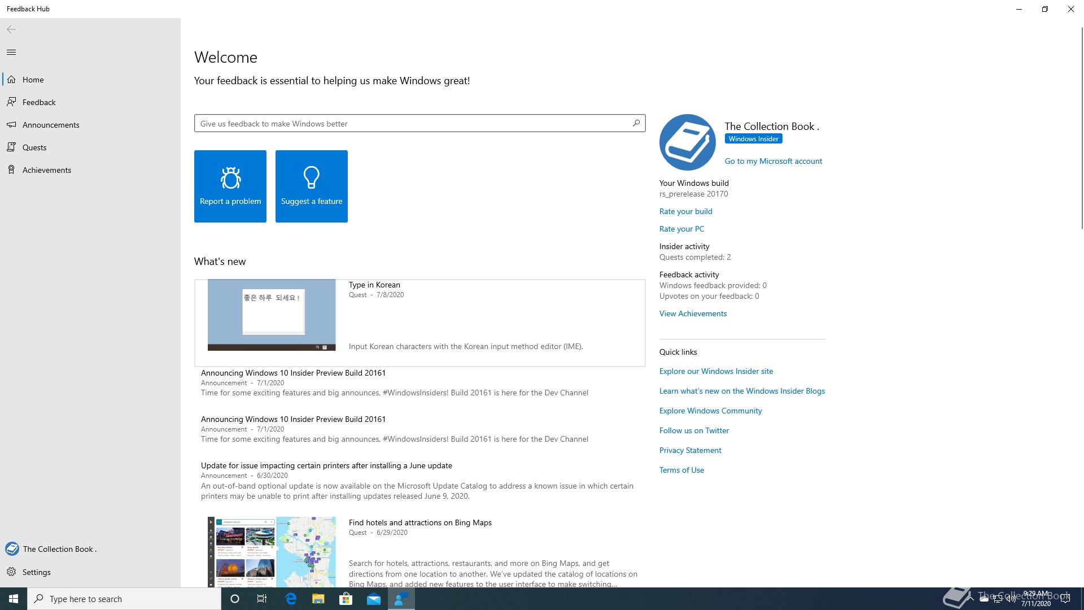Viewport: 1084px width, 610px height.
Task: Click the Suggest a feature tile
Action: [x=312, y=186]
